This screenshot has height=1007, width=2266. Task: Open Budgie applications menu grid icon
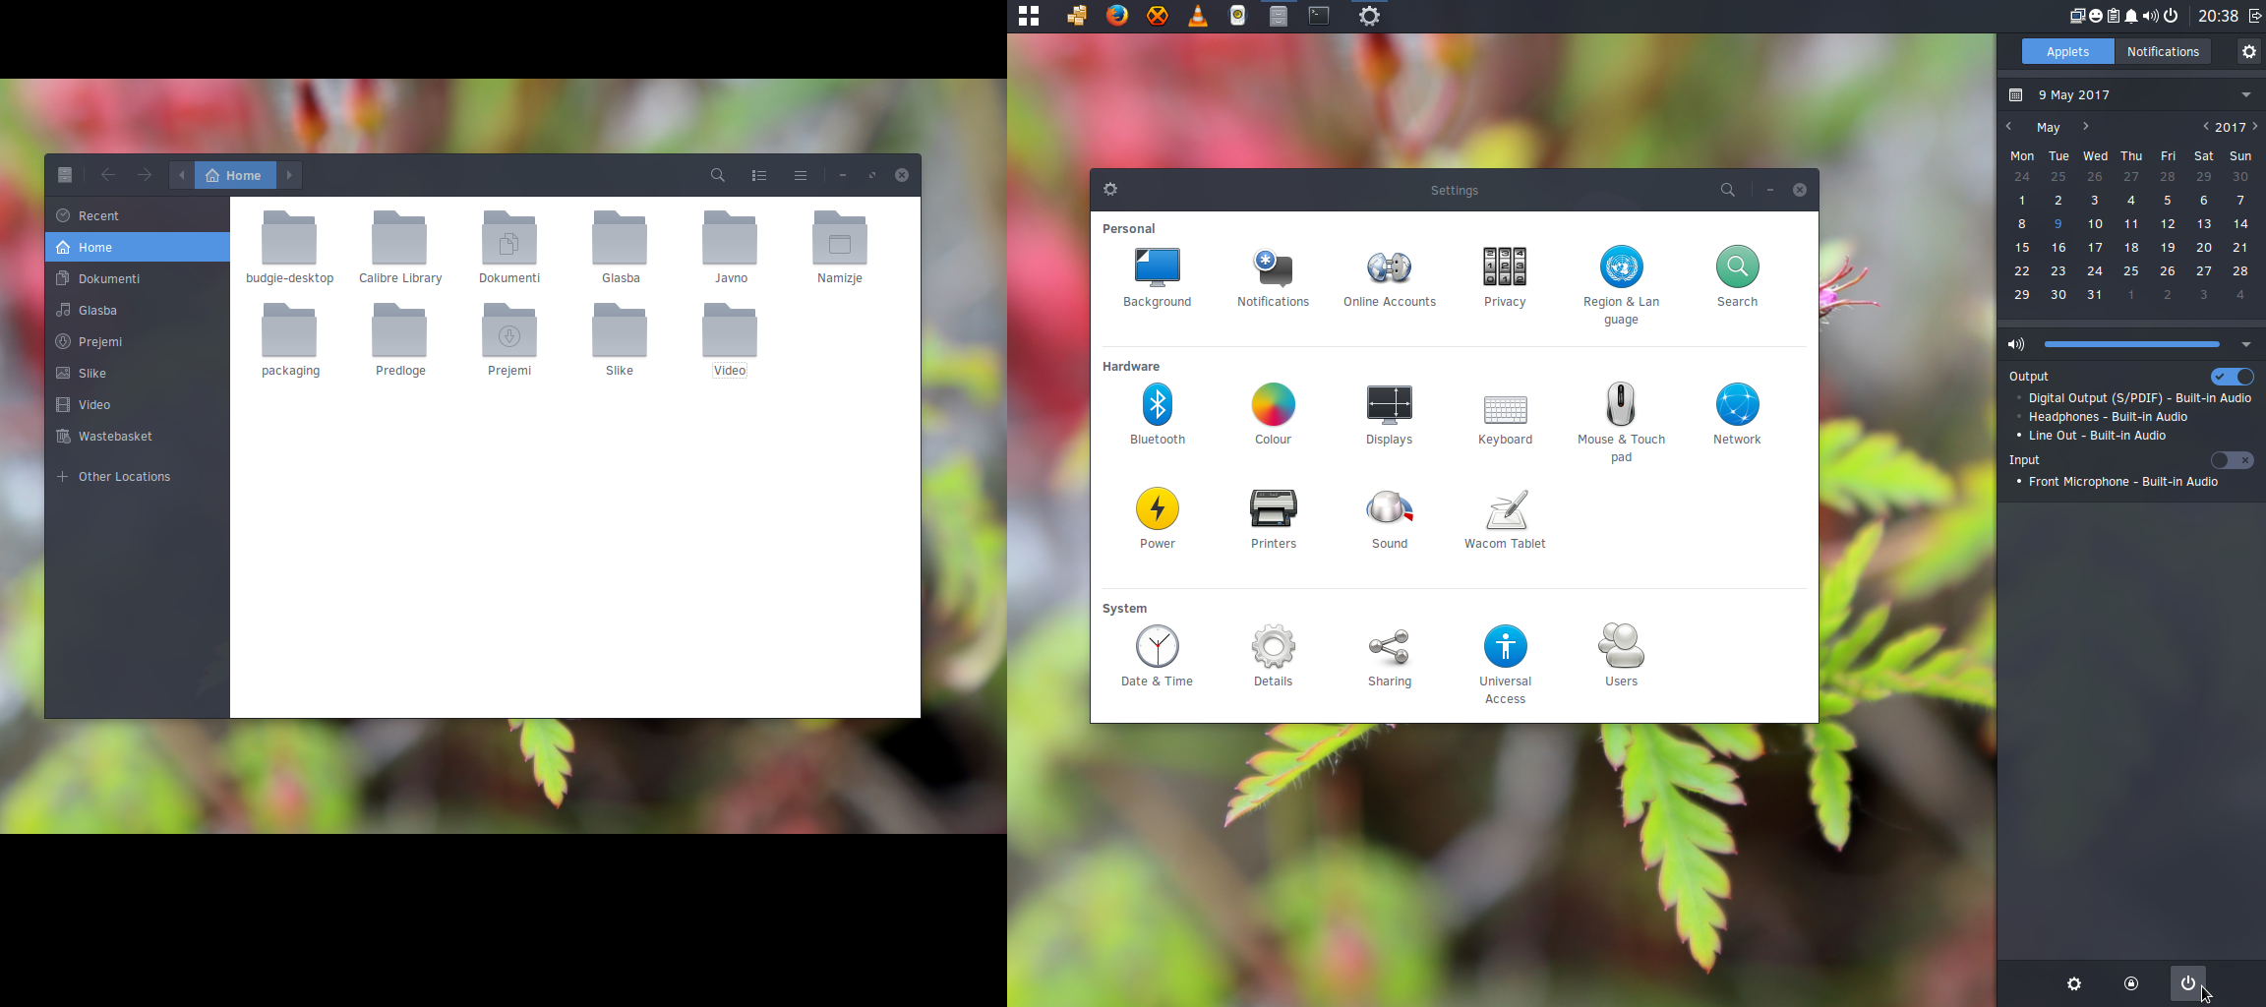pyautogui.click(x=1029, y=16)
